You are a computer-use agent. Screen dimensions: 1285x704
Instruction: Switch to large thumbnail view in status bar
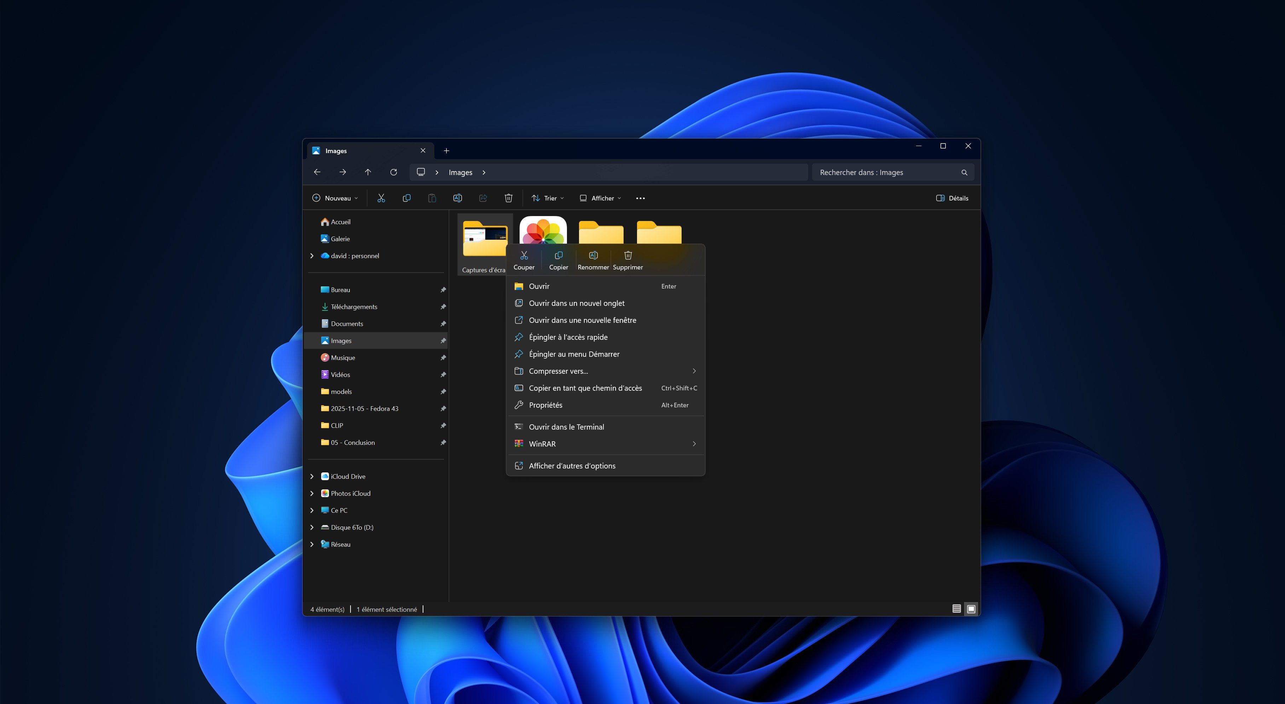tap(971, 609)
